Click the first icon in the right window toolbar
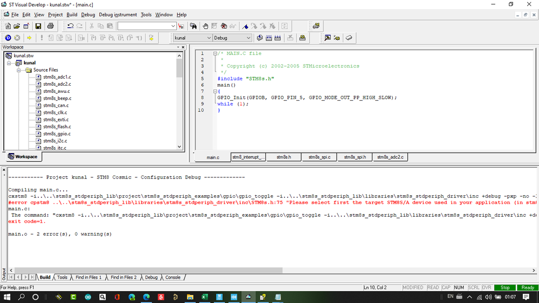Screen dimensions: 539x303 pos(328,38)
